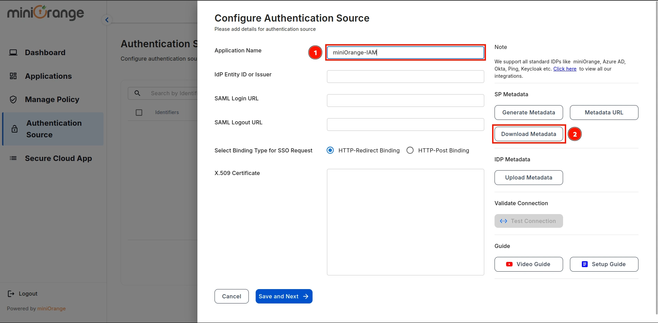The image size is (658, 323).
Task: Collapse the sidebar with chevron arrow
Action: tap(107, 20)
